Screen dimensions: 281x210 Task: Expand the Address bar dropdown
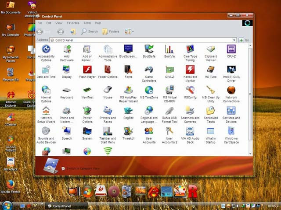point(234,40)
